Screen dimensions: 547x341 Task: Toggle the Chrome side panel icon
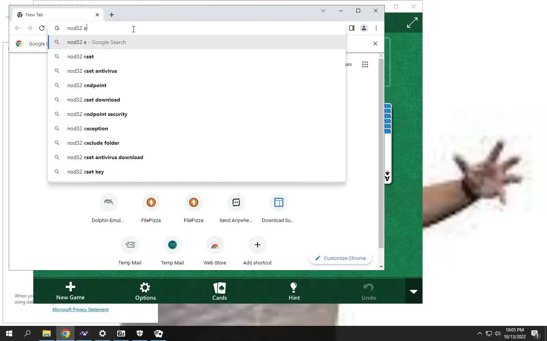coord(352,28)
